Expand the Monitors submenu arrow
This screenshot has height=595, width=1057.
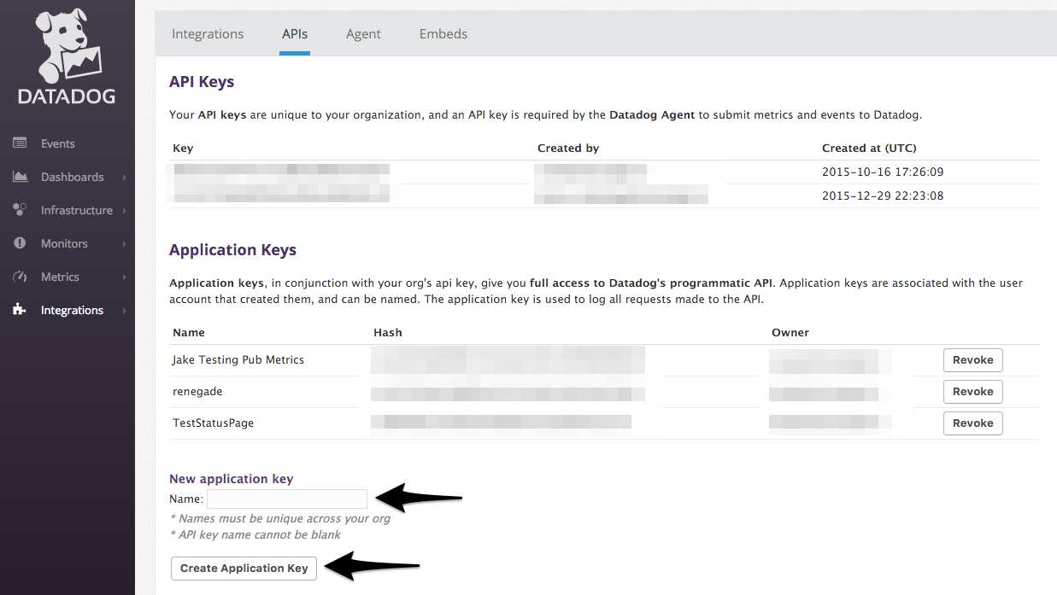coord(124,244)
